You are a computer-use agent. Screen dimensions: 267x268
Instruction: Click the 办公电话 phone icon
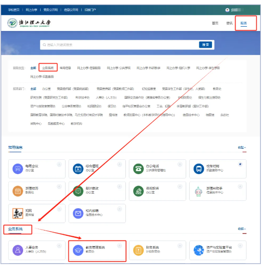tap(139, 168)
